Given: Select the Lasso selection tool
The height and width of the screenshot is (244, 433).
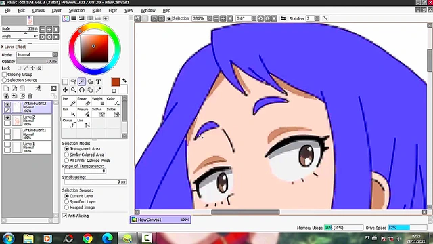Looking at the screenshot, I should [73, 81].
